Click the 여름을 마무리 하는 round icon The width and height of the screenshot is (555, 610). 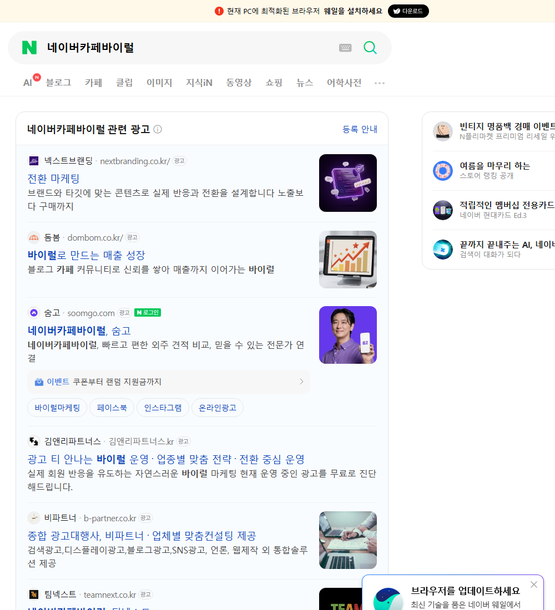443,170
